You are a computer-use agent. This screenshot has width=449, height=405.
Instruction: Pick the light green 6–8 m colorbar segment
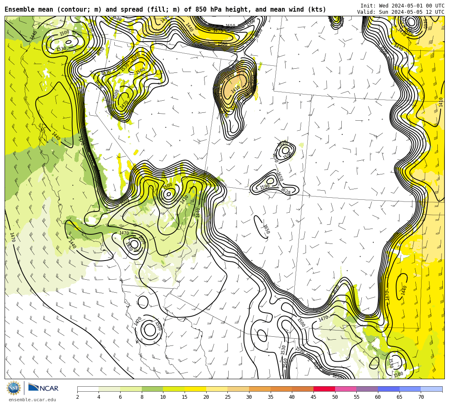[x=131, y=389]
